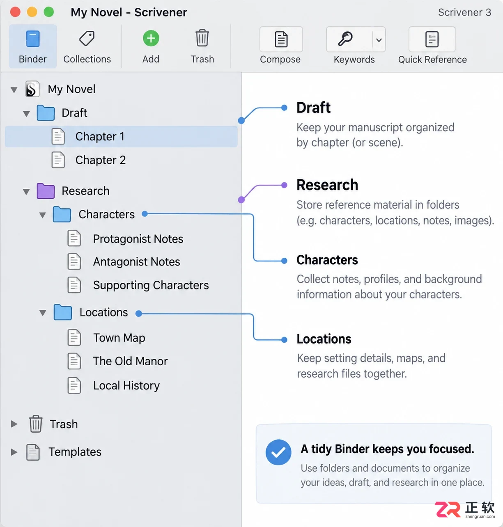Open the Keywords key icon
Screen dimensions: 503x527
(345, 39)
